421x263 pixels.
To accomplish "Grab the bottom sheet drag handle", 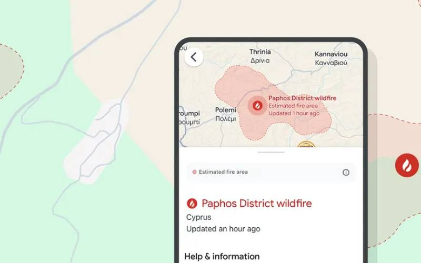I will pyautogui.click(x=271, y=152).
